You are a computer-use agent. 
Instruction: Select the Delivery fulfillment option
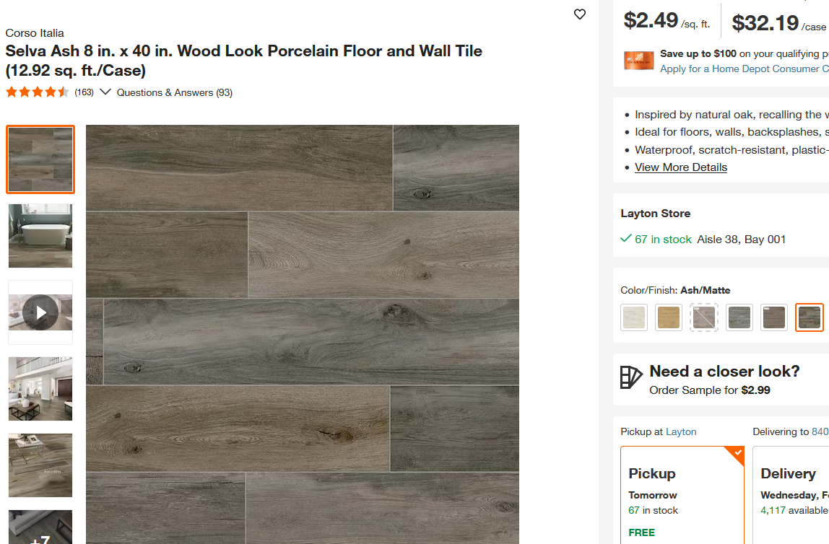point(791,495)
